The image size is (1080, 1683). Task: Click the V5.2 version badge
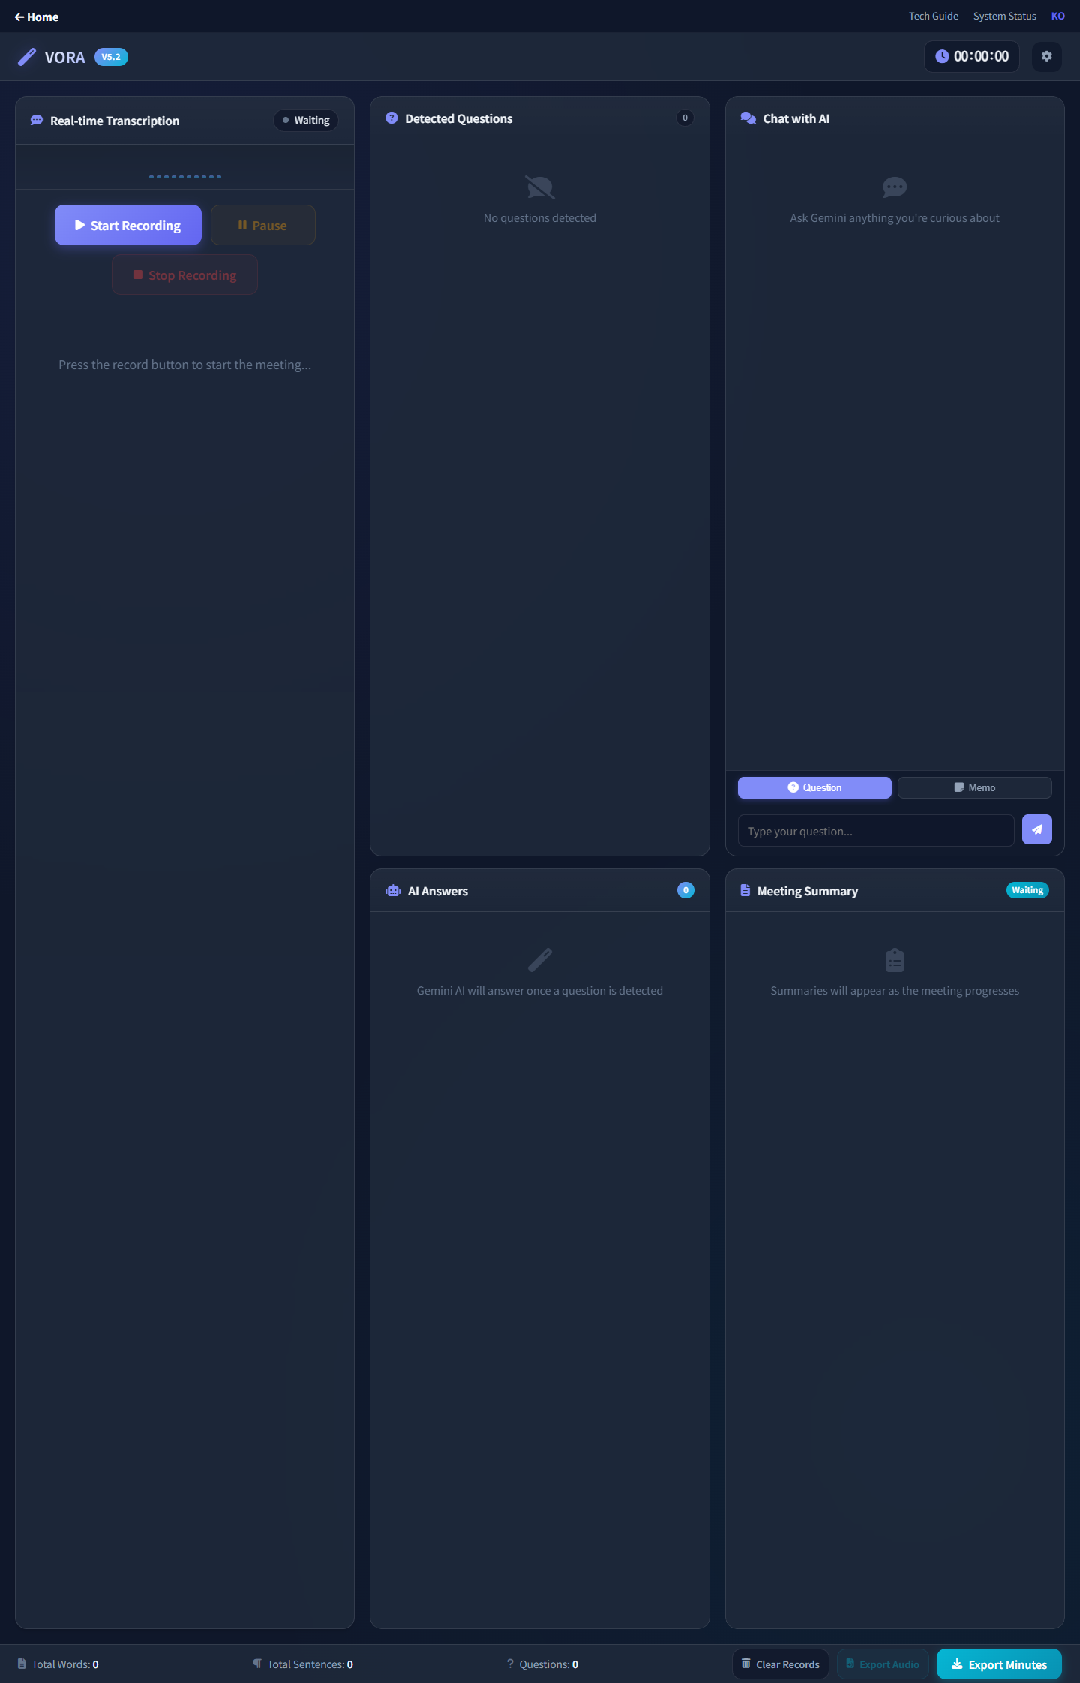click(111, 57)
